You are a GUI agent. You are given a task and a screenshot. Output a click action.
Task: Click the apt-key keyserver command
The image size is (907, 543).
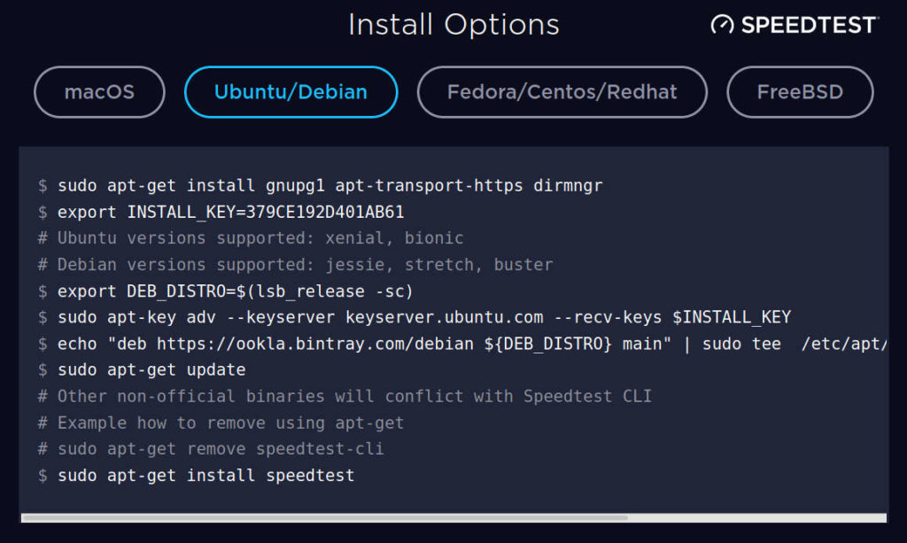coord(416,317)
